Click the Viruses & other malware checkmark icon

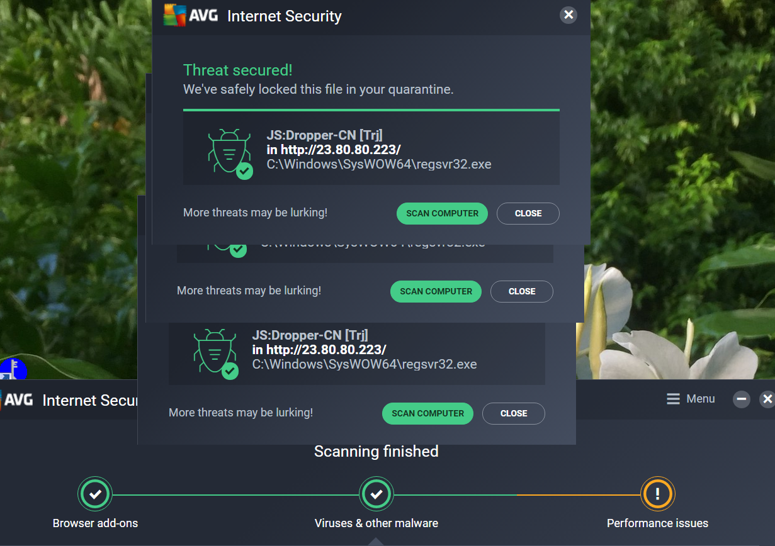click(376, 494)
